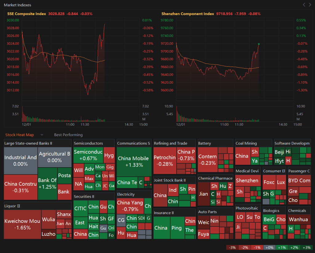Select the +0% gray legend swatch
315x253 pixels.
coord(269,247)
